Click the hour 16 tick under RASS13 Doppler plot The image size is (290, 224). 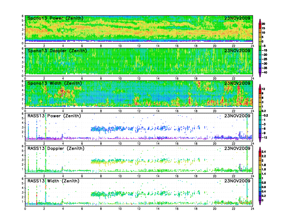[x=177, y=176]
